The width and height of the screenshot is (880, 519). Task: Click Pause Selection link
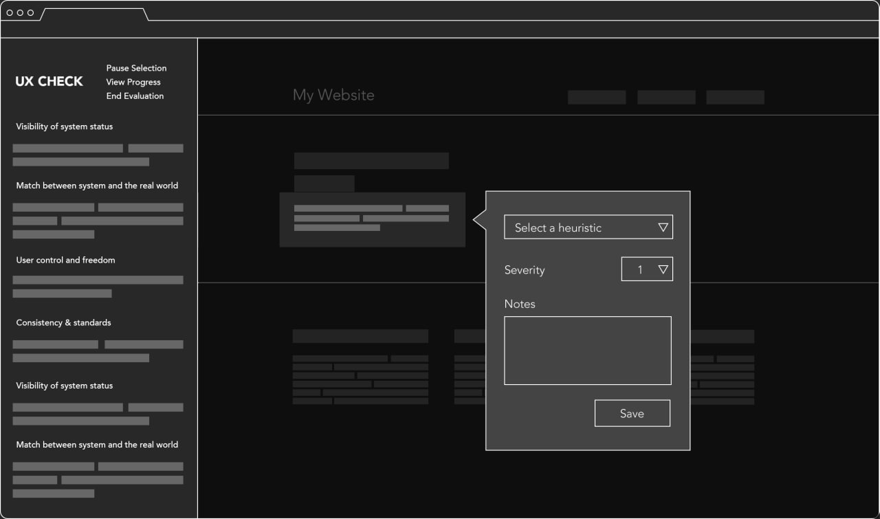136,68
